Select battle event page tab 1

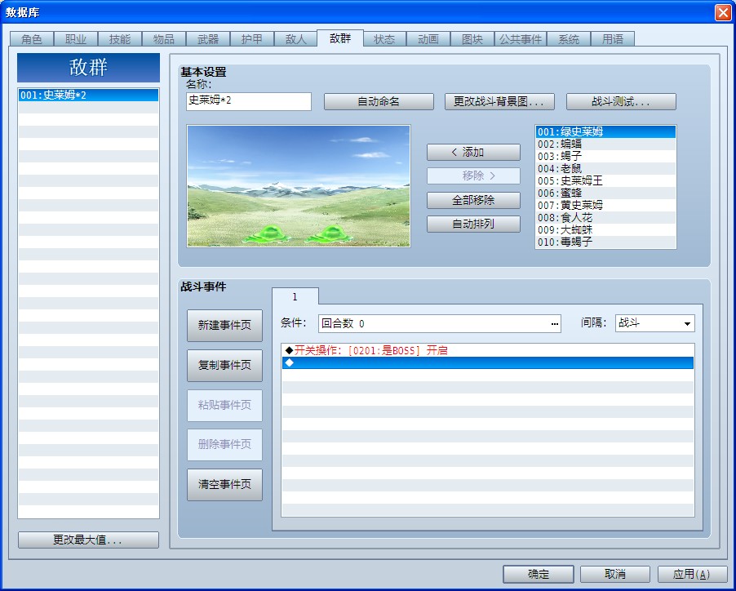point(295,296)
